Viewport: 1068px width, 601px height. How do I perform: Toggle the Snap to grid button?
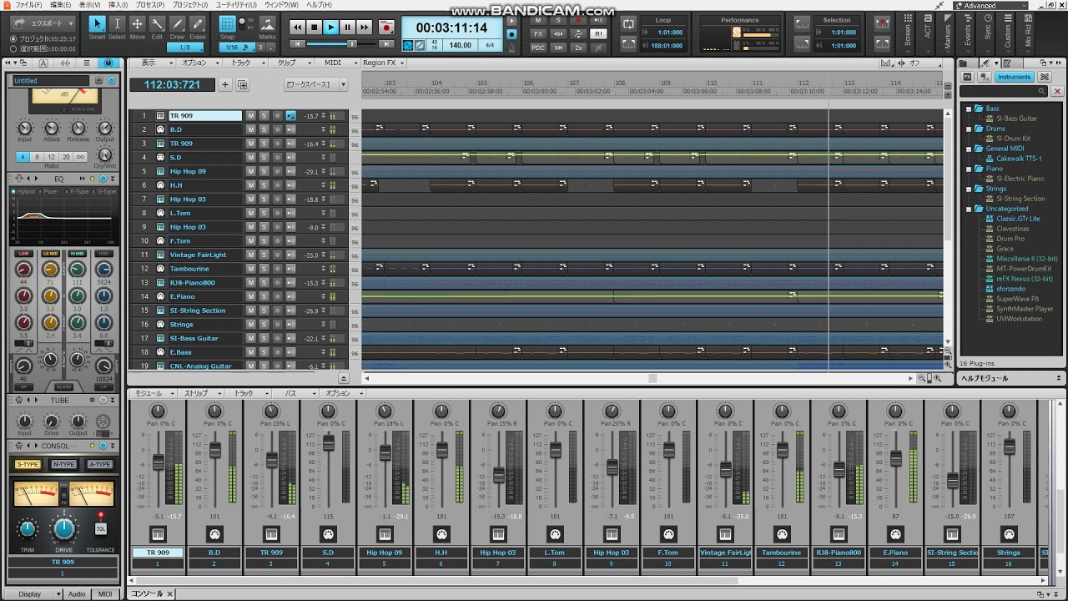pyautogui.click(x=227, y=24)
